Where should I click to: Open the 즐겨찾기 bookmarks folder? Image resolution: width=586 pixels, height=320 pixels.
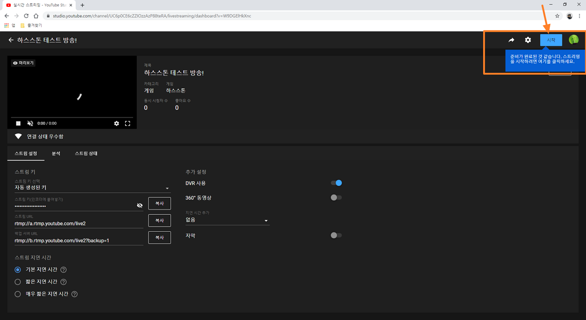[x=31, y=26]
